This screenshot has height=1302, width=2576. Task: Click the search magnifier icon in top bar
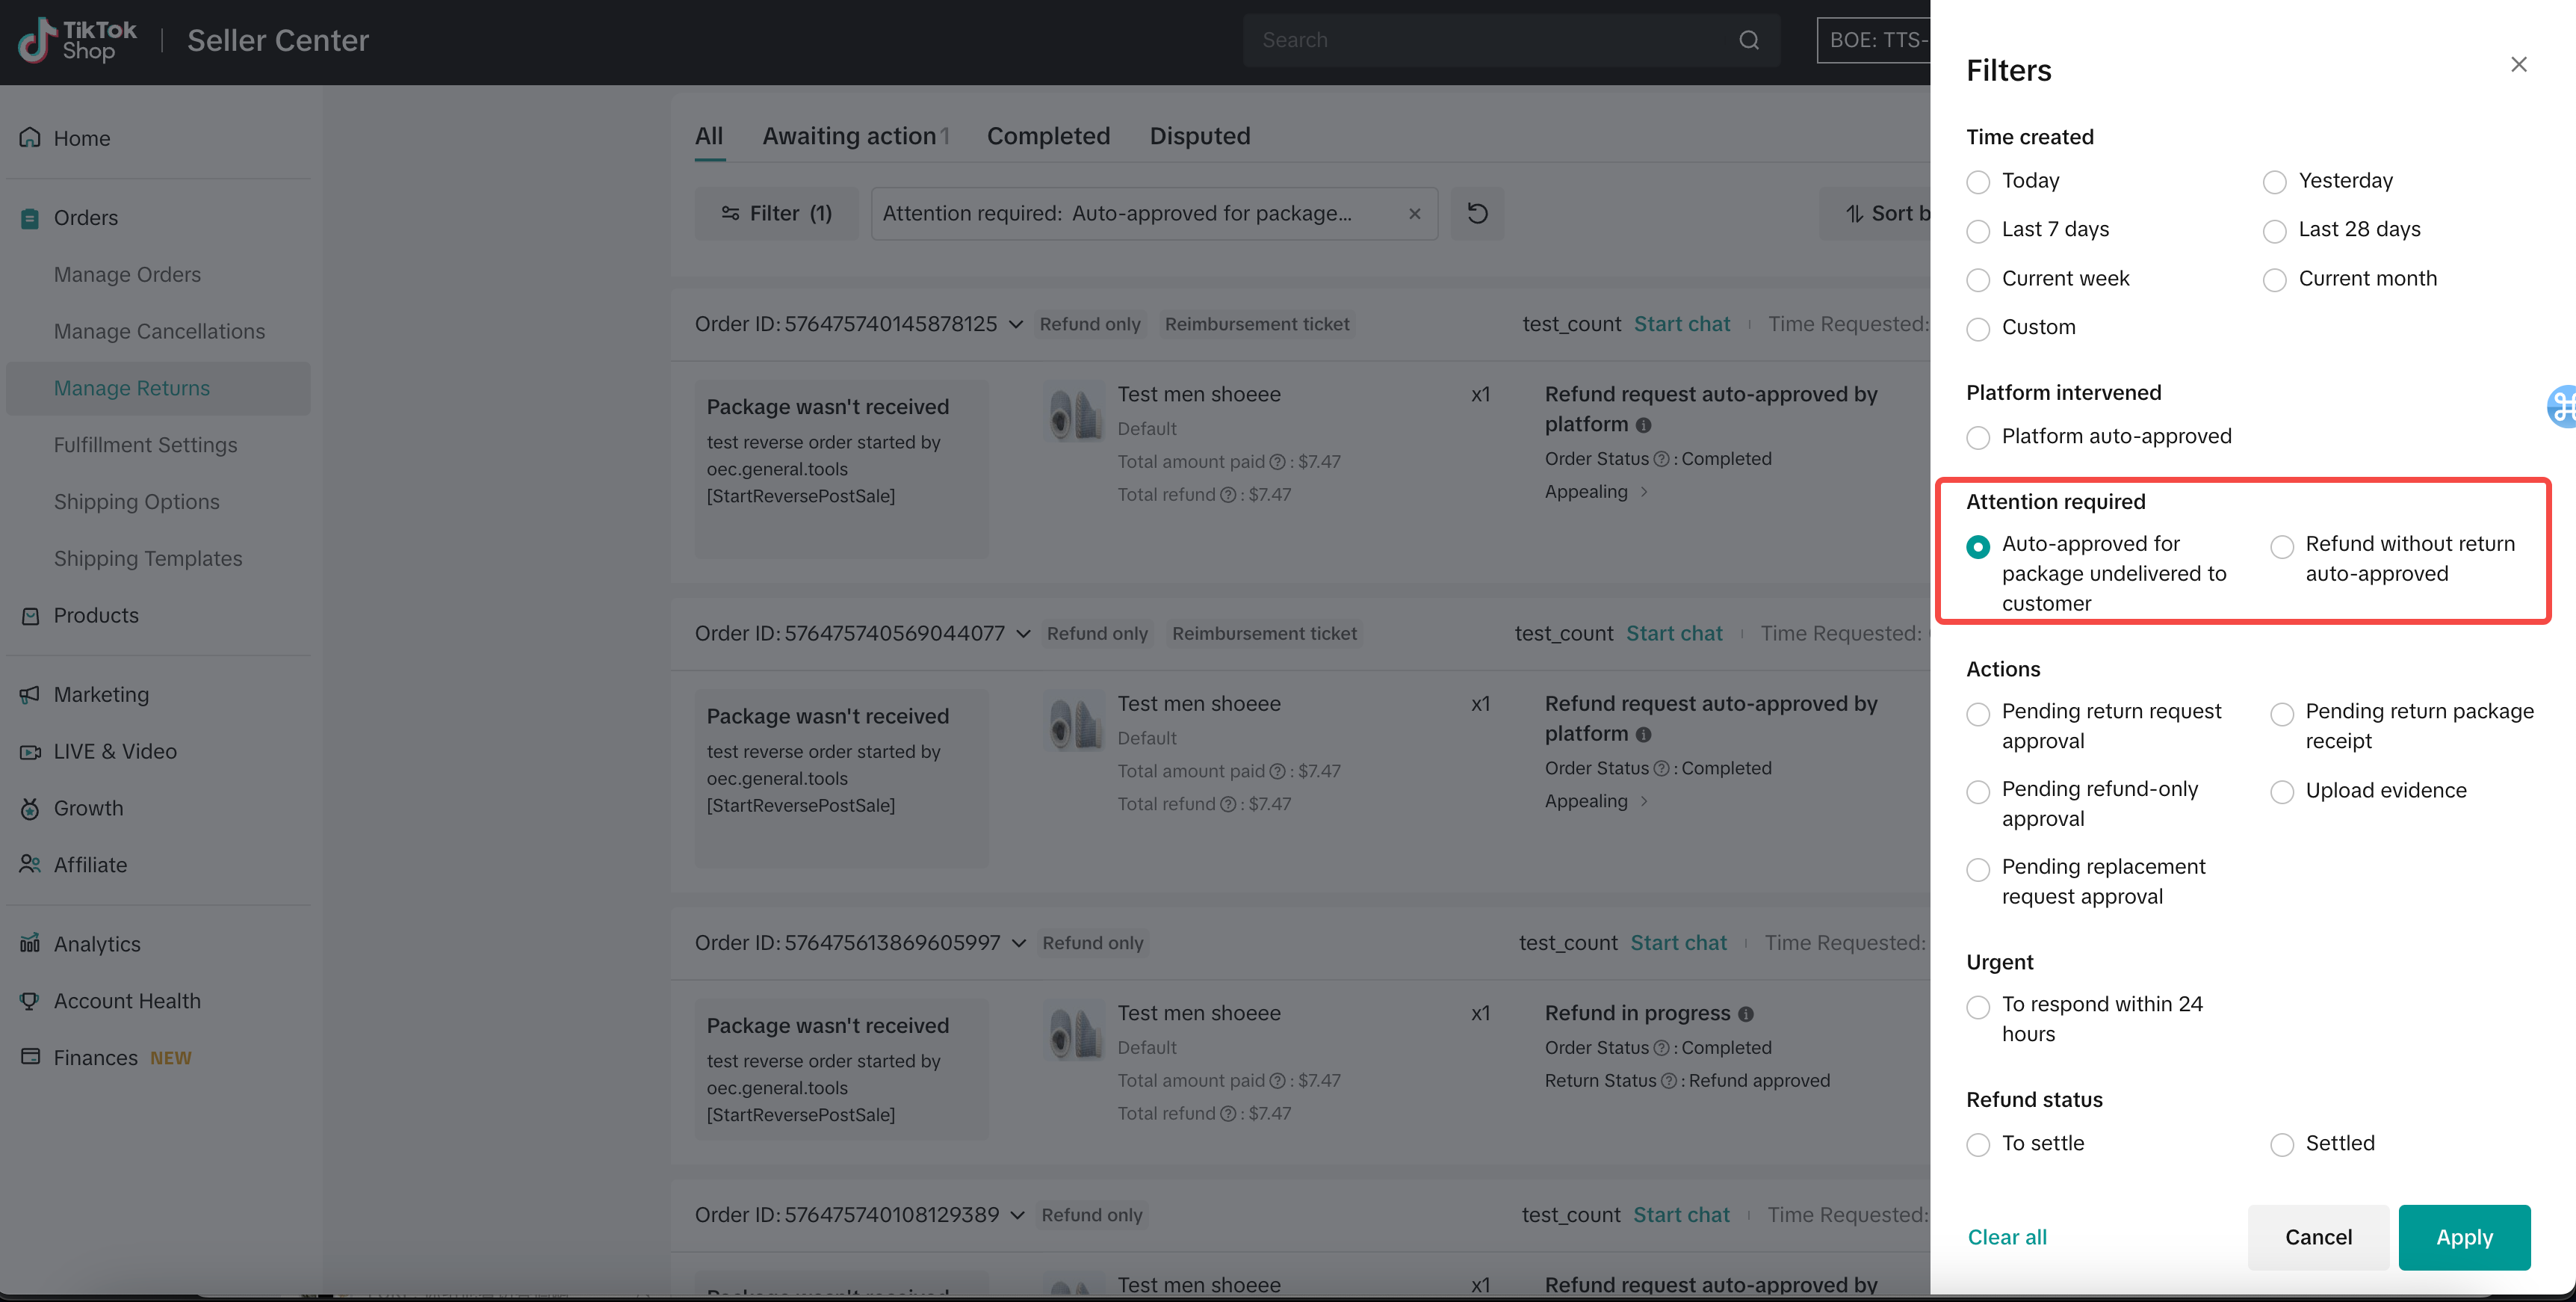[x=1748, y=40]
